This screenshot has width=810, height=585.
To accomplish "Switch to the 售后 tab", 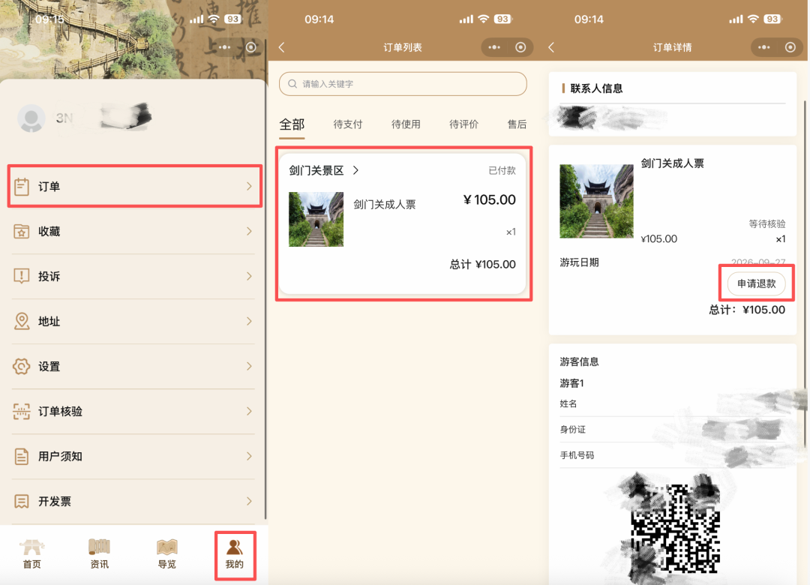I will [x=517, y=124].
